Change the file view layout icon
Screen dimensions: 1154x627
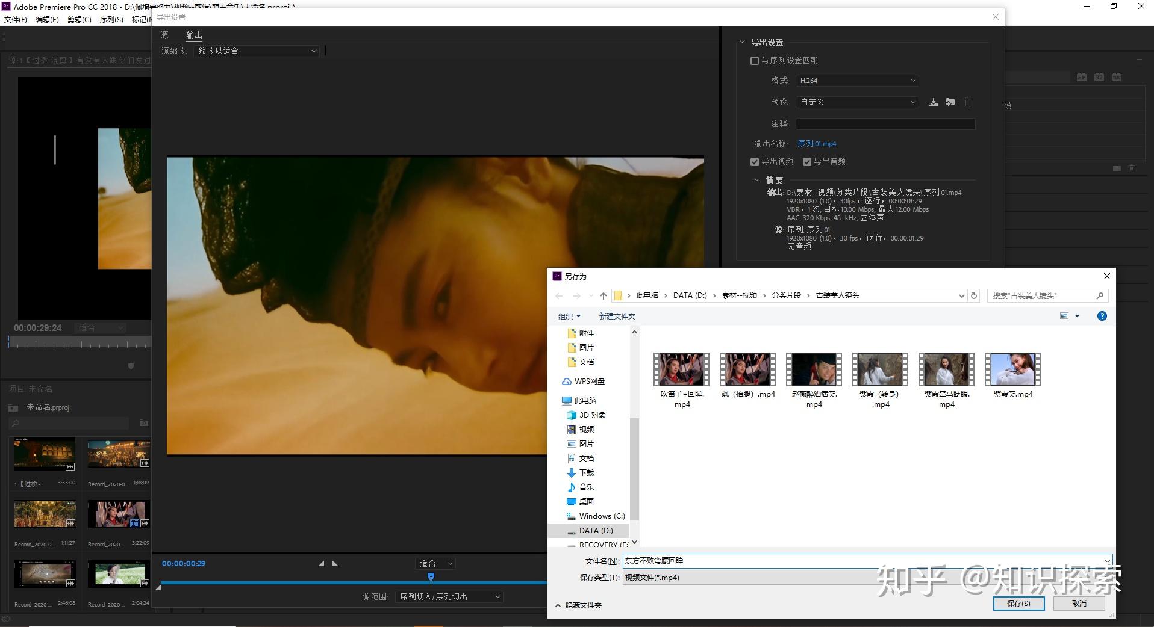[x=1064, y=316]
